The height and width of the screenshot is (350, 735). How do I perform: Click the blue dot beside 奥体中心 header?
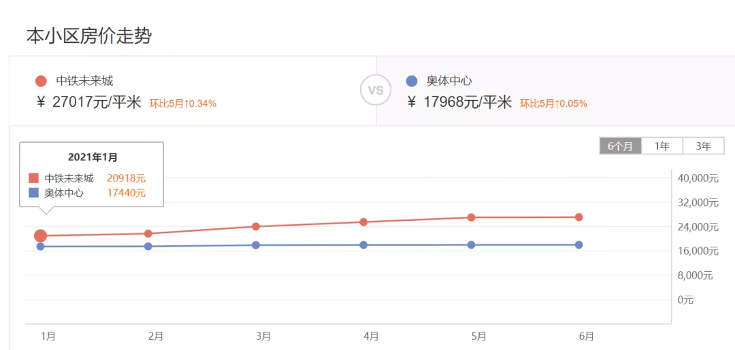click(x=411, y=82)
